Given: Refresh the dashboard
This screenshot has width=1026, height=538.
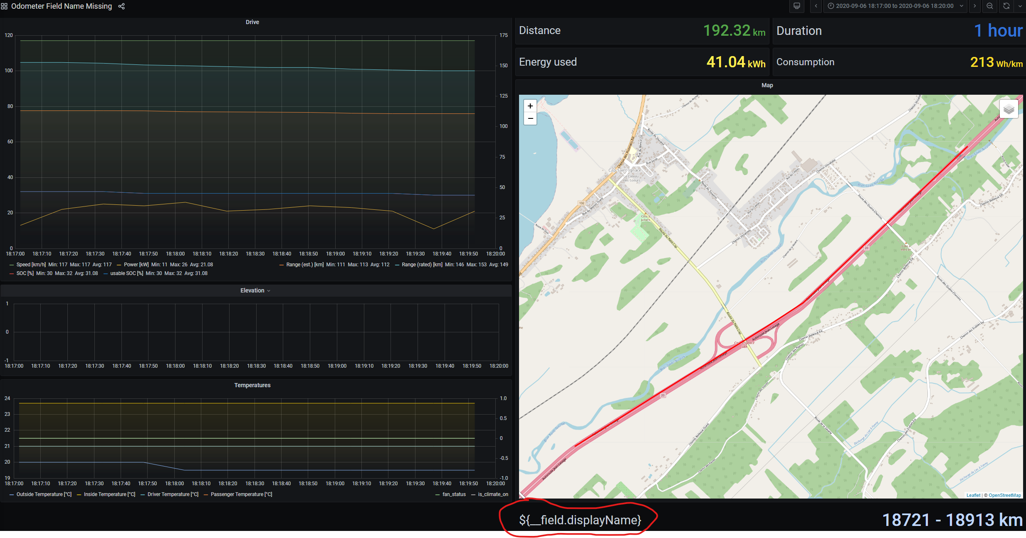Looking at the screenshot, I should [1006, 6].
